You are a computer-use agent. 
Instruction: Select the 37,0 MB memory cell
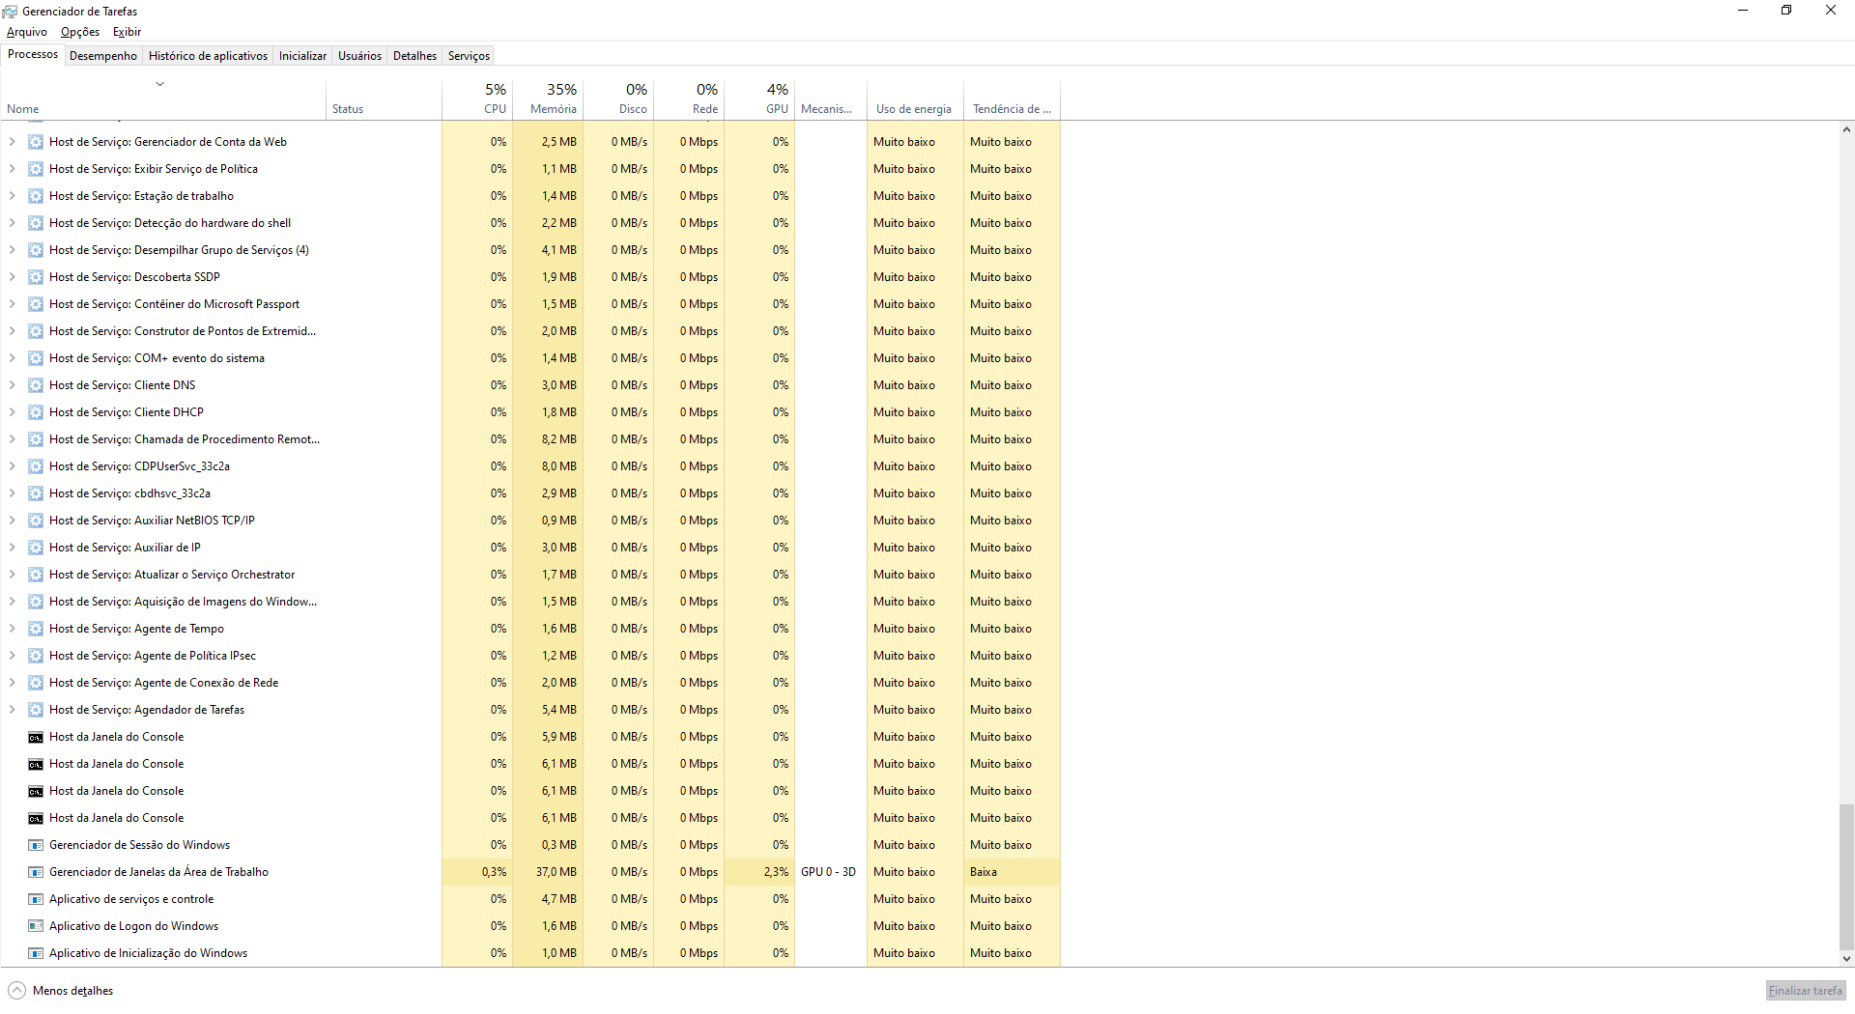pos(548,872)
